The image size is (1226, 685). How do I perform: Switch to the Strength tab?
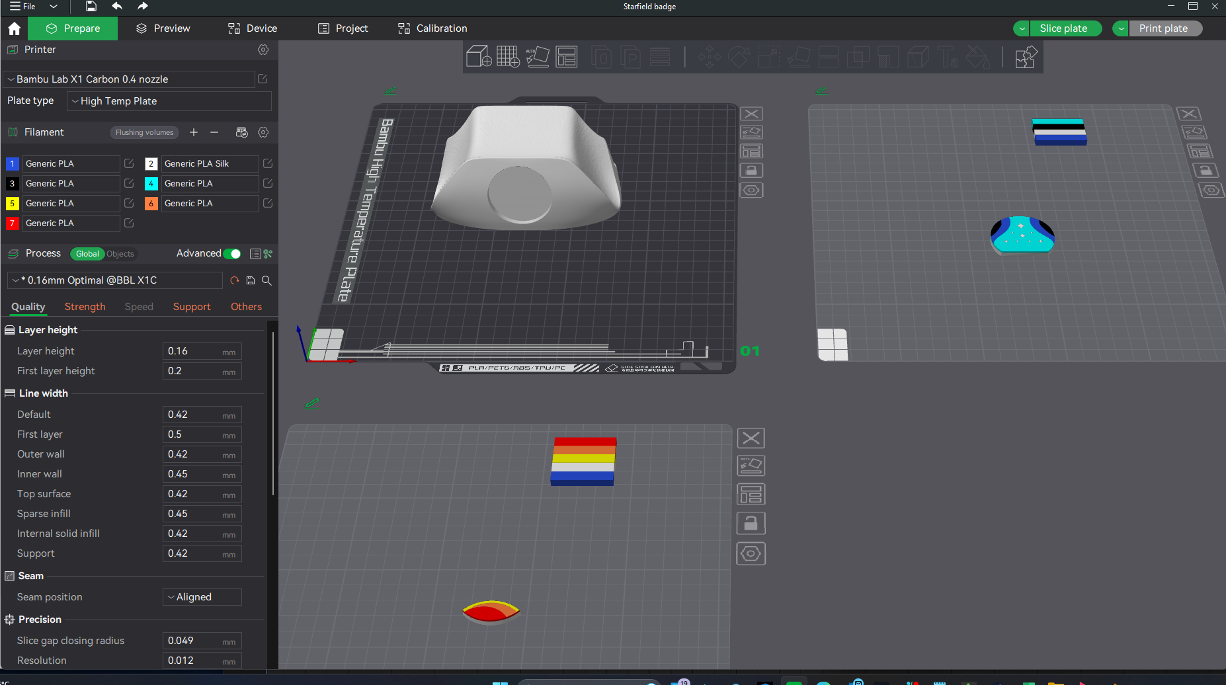click(x=85, y=307)
